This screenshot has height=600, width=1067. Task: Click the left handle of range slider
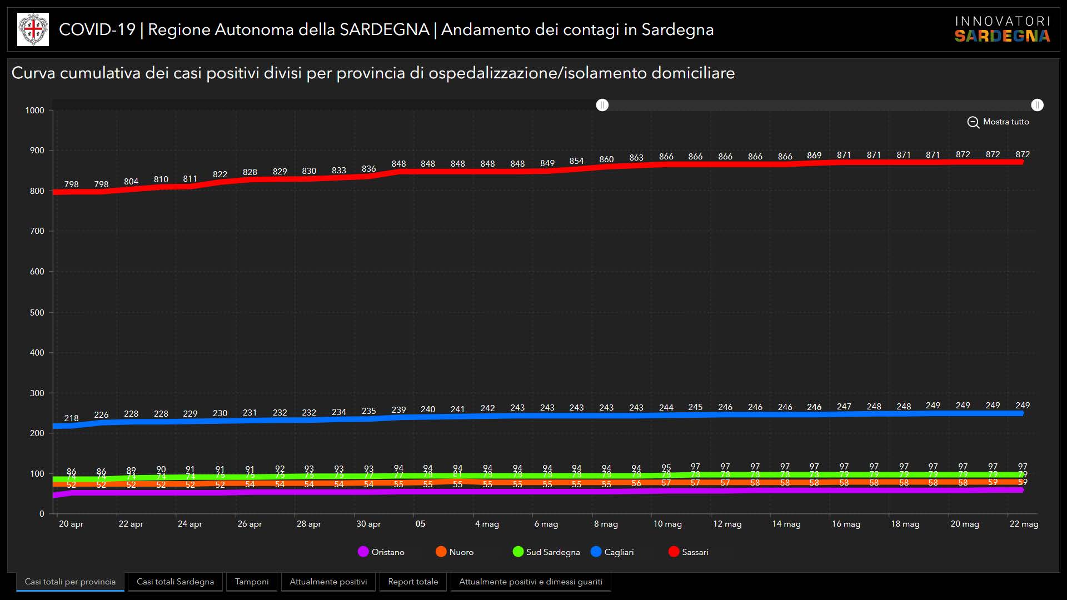pyautogui.click(x=602, y=105)
